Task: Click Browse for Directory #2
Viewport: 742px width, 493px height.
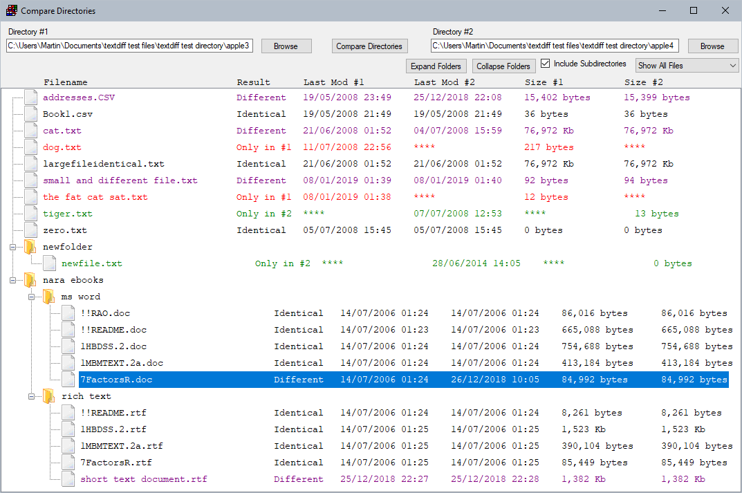Action: (713, 46)
